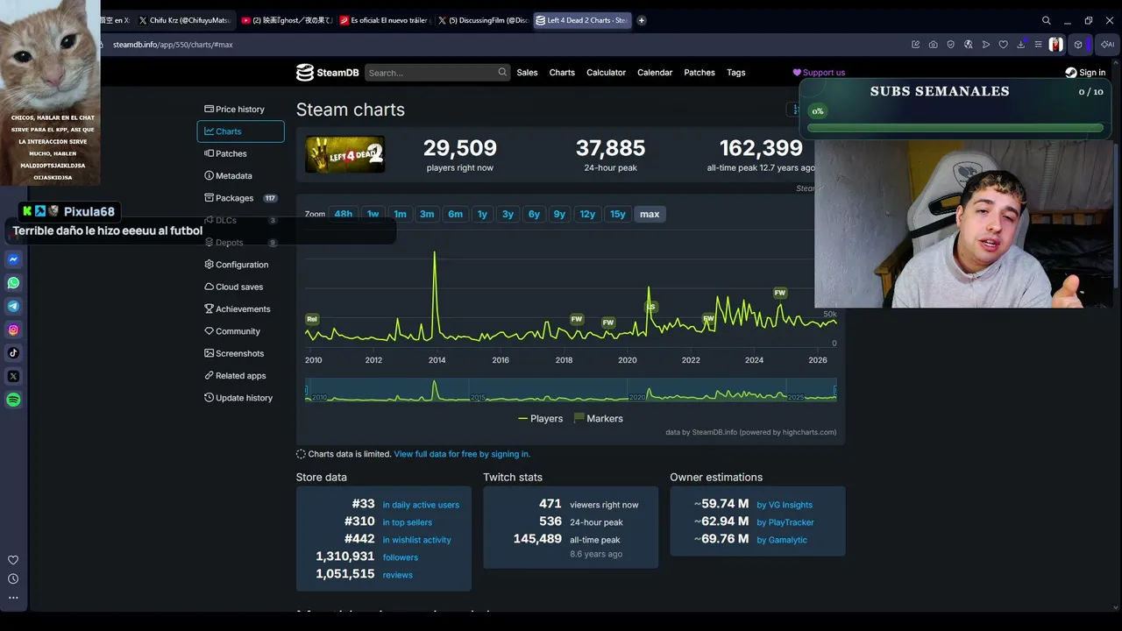Open history clock icon in sidebar
Image resolution: width=1122 pixels, height=631 pixels.
(13, 578)
